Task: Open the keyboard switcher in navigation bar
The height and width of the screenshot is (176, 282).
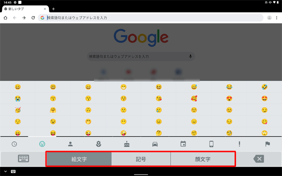Action: point(13,171)
